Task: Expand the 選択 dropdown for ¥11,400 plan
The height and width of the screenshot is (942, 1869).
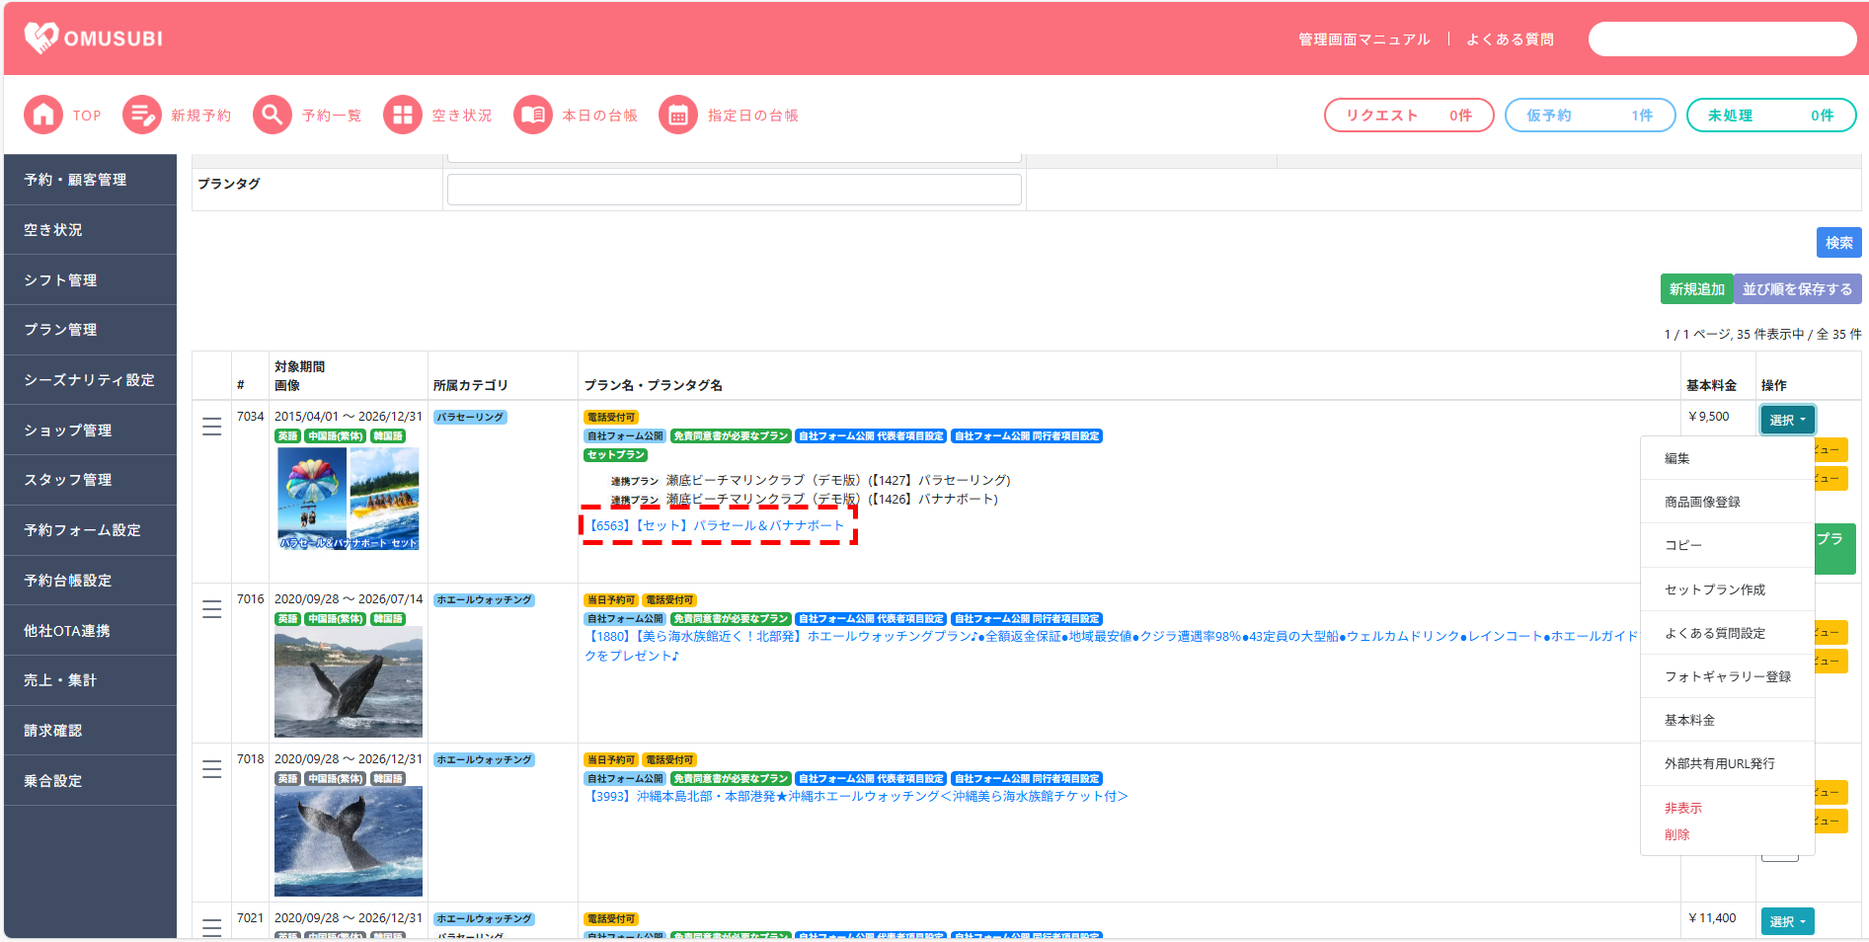Action: pyautogui.click(x=1787, y=921)
